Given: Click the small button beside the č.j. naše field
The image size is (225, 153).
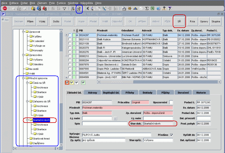Looking at the screenshot, I should [115, 119].
